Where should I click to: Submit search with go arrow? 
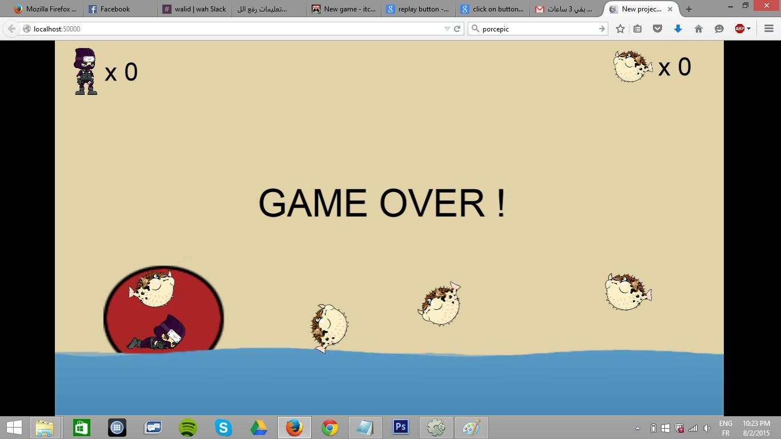tap(601, 29)
